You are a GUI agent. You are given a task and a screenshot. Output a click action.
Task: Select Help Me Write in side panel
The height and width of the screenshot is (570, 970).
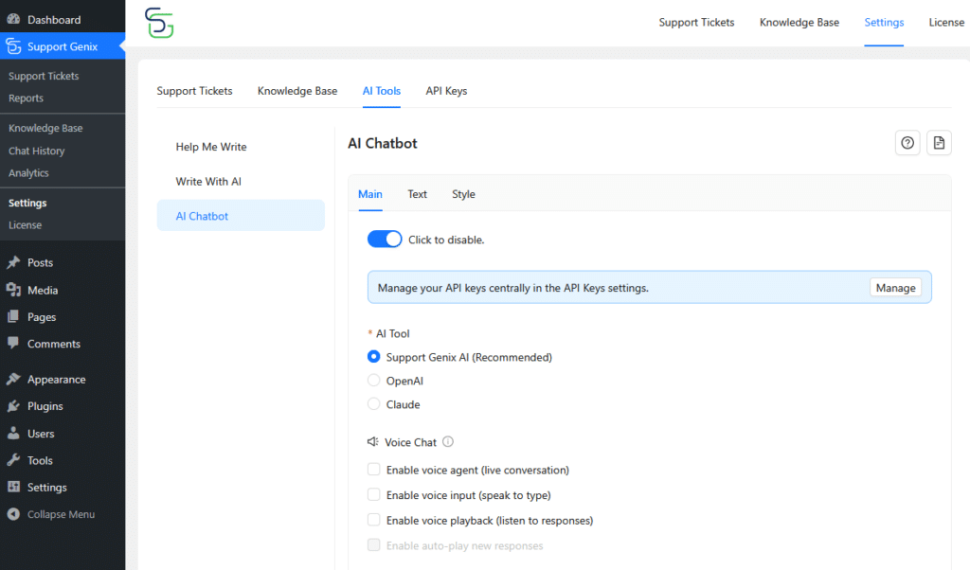tap(211, 147)
